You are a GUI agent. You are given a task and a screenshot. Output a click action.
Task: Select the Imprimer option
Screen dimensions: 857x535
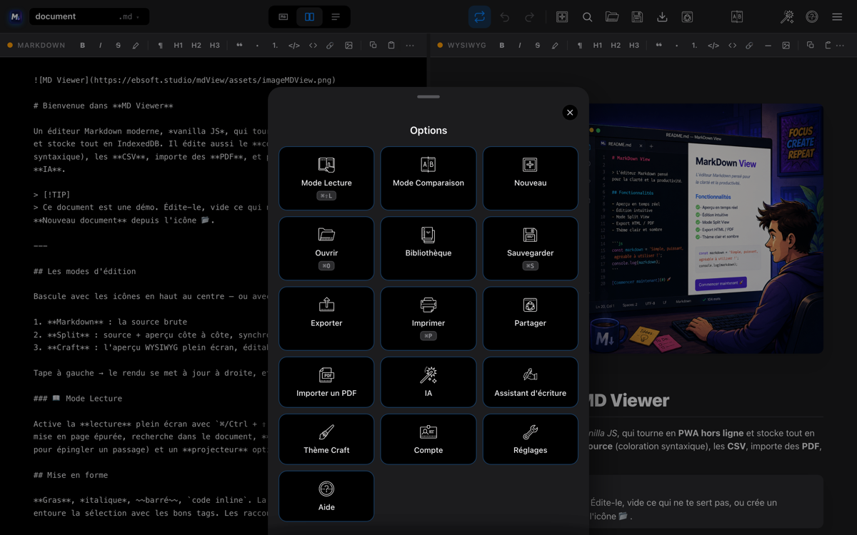[428, 318]
